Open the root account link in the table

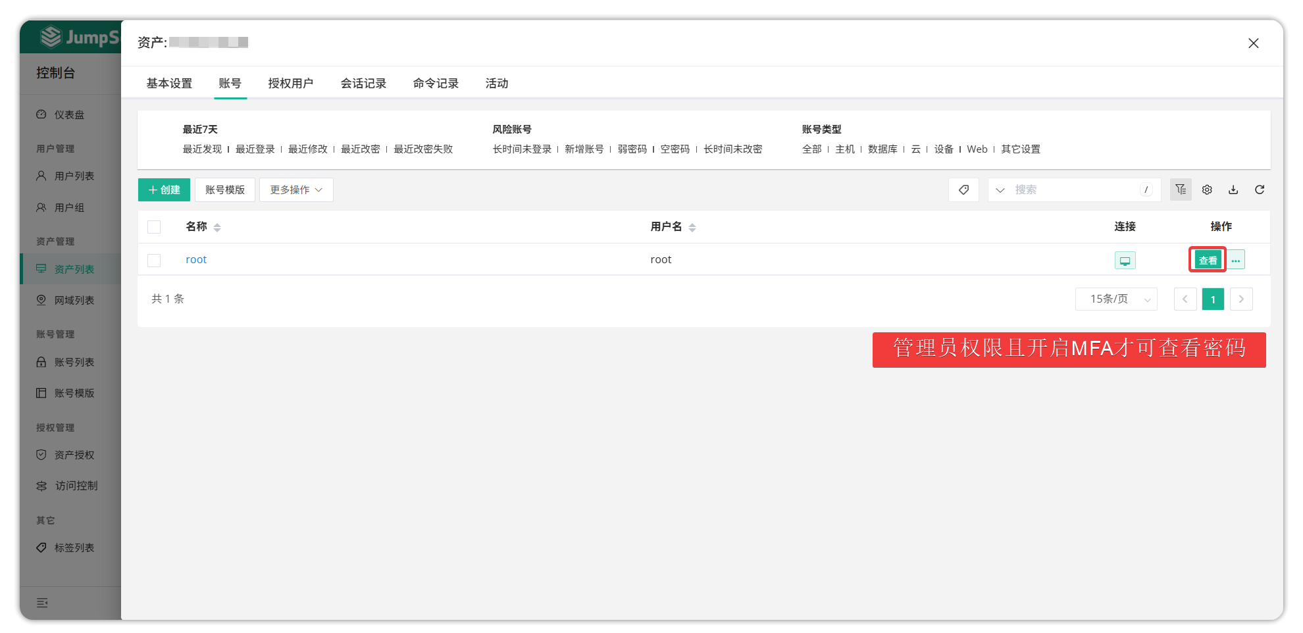(x=195, y=259)
